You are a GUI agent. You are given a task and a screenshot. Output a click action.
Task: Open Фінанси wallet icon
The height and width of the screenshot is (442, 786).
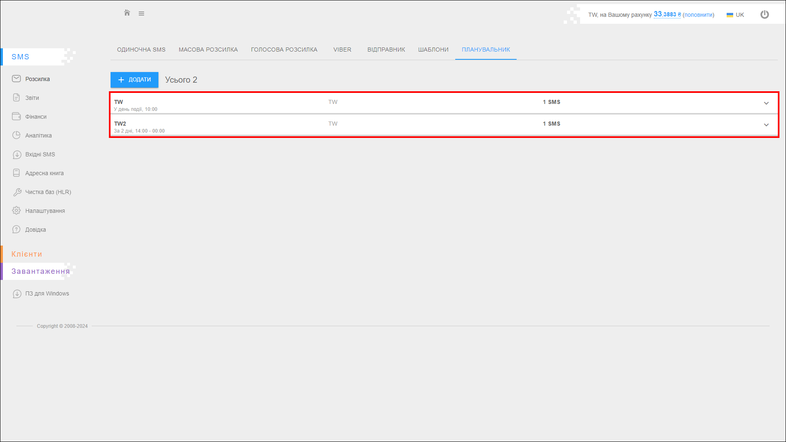tap(16, 116)
